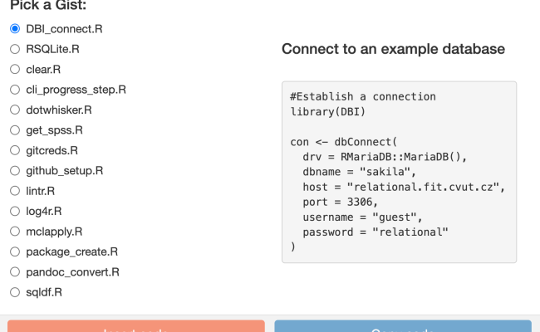
Task: Choose the log4r.R gist
Action: tap(15, 211)
